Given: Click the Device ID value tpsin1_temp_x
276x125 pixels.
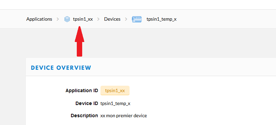Looking at the screenshot, I should (115, 104).
